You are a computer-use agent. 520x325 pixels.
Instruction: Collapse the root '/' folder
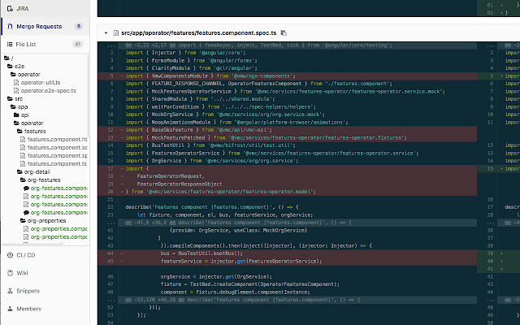coord(6,58)
